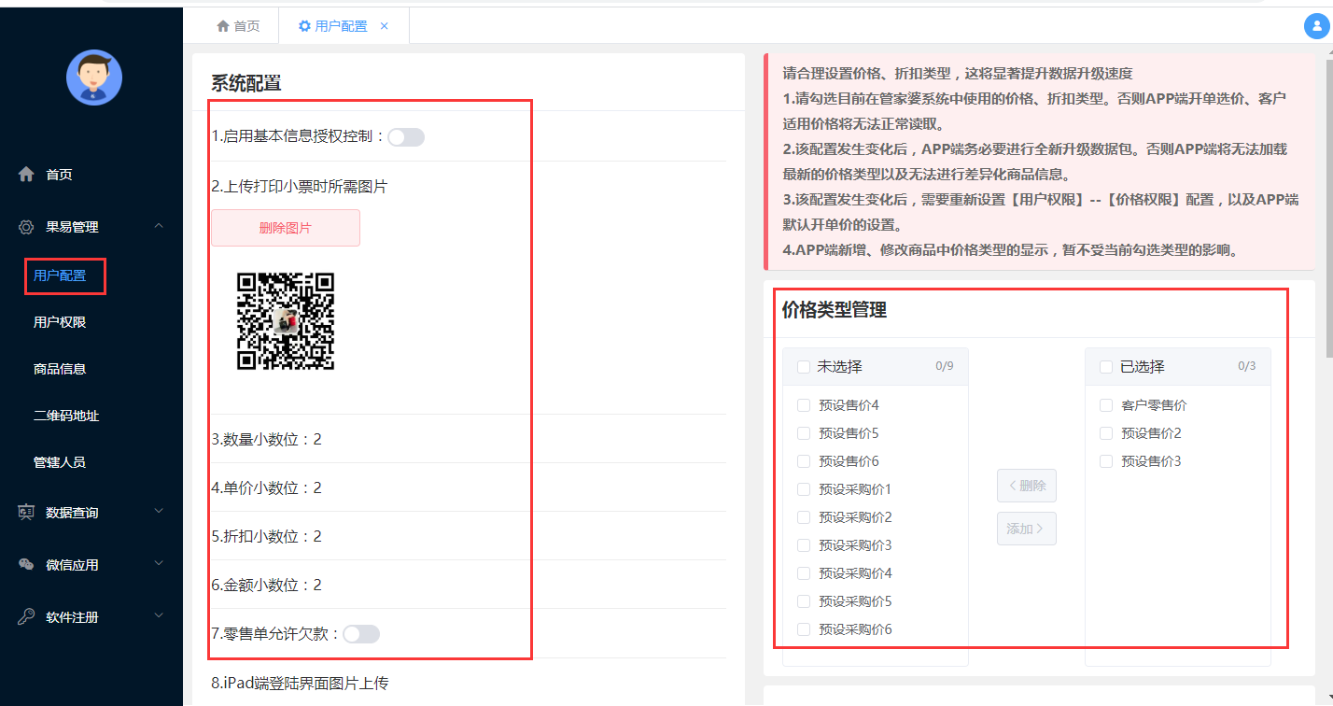Check the 已选择 select-all checkbox
The height and width of the screenshot is (706, 1333).
pyautogui.click(x=1106, y=367)
